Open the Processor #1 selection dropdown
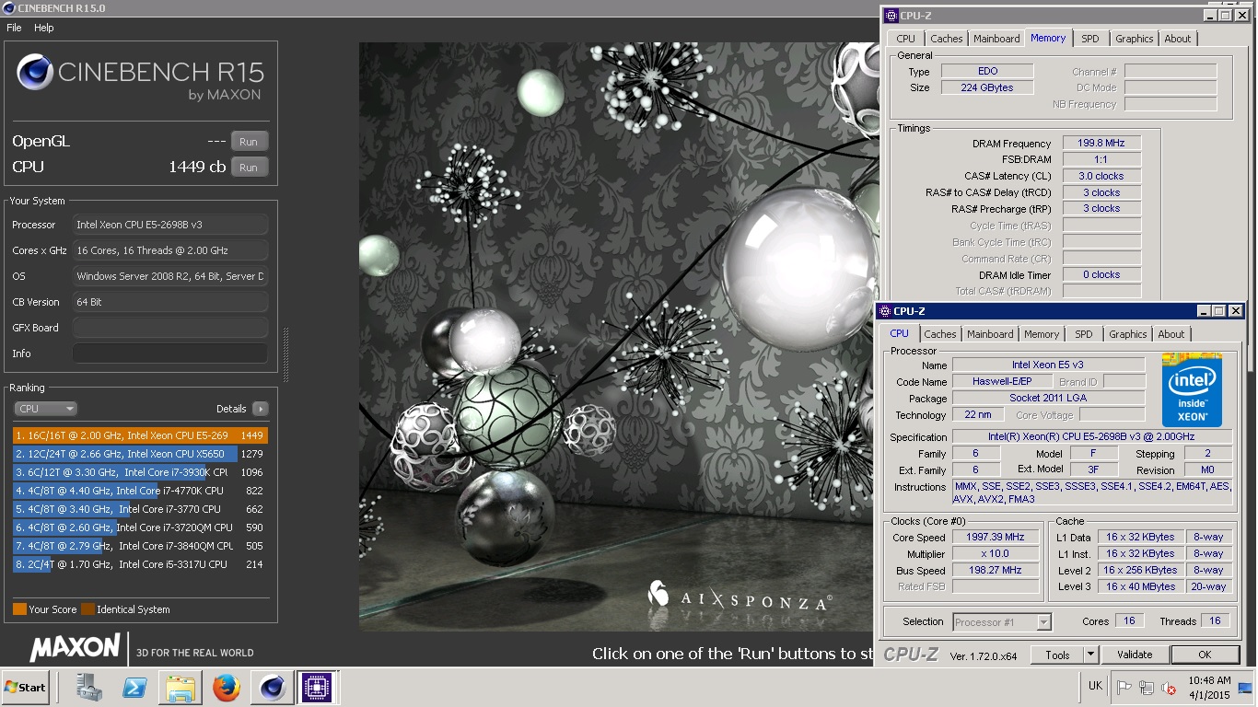 (x=1002, y=622)
